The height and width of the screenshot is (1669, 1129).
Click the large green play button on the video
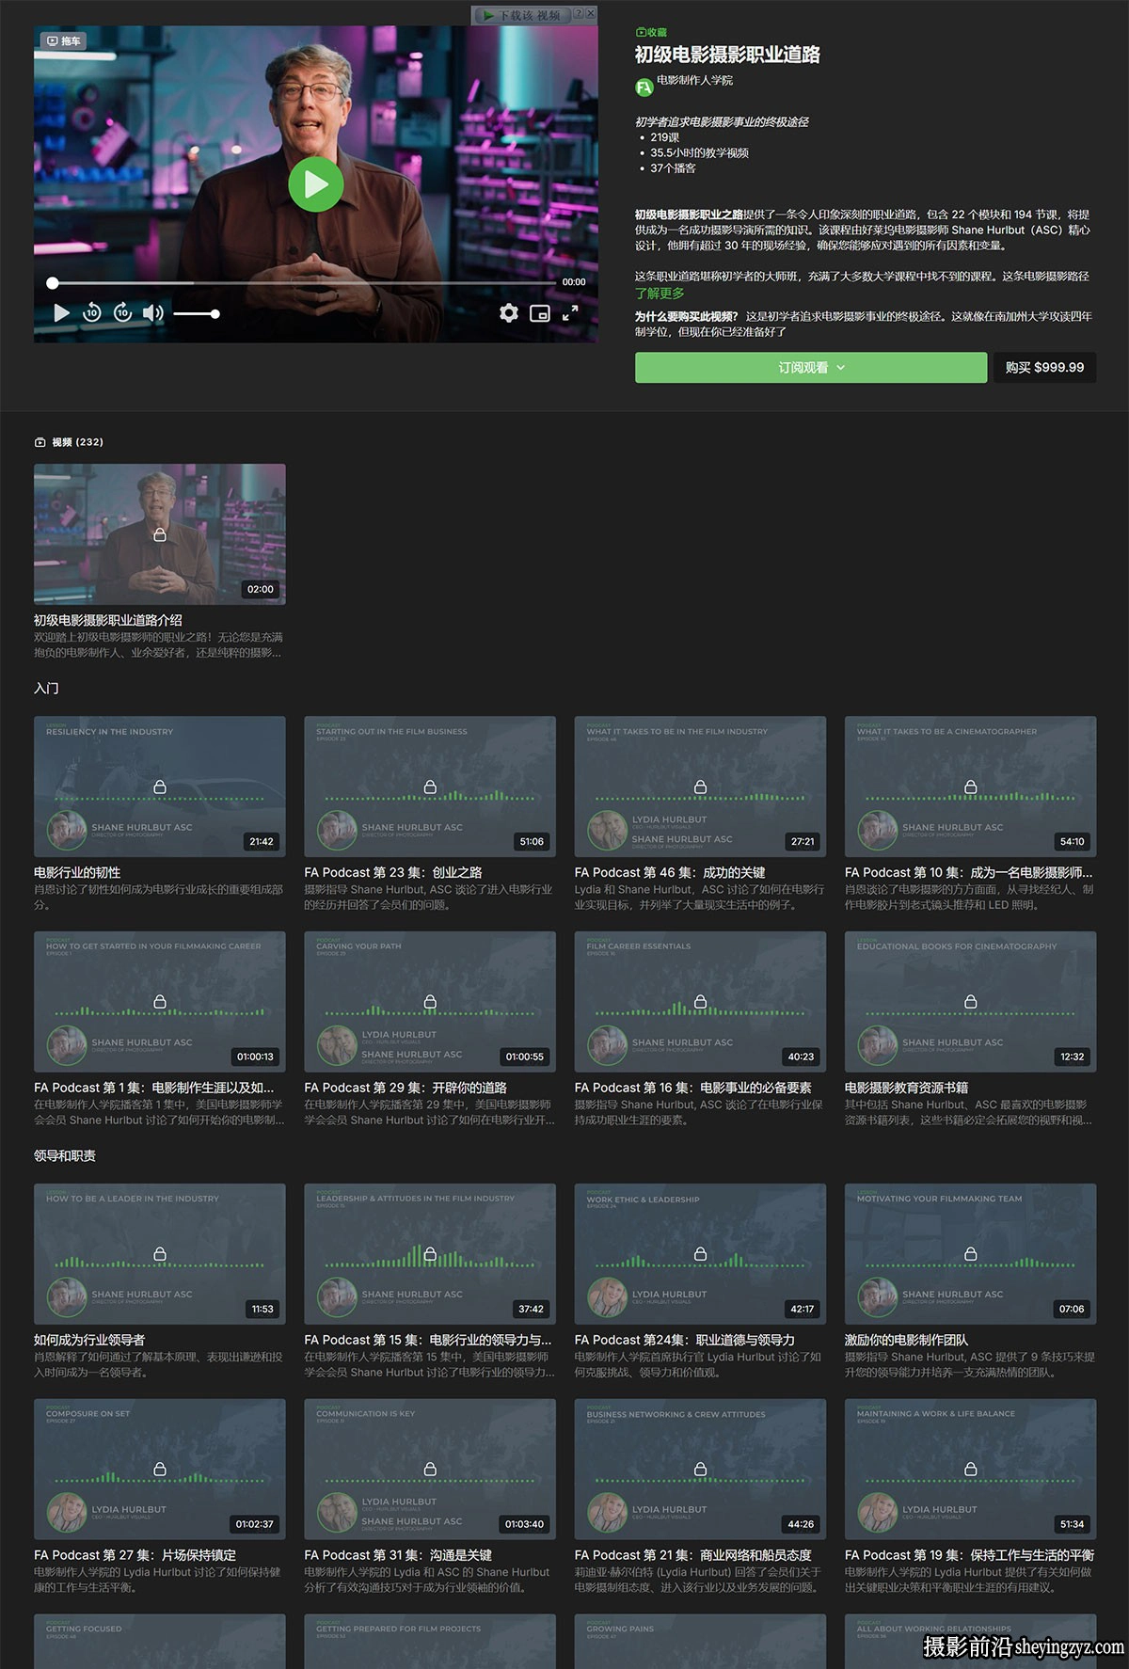point(315,184)
